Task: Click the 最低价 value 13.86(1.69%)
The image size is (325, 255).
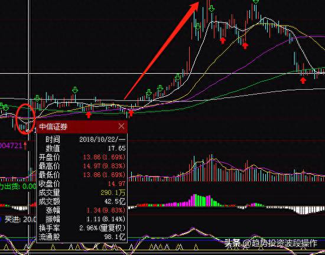Action: 104,175
